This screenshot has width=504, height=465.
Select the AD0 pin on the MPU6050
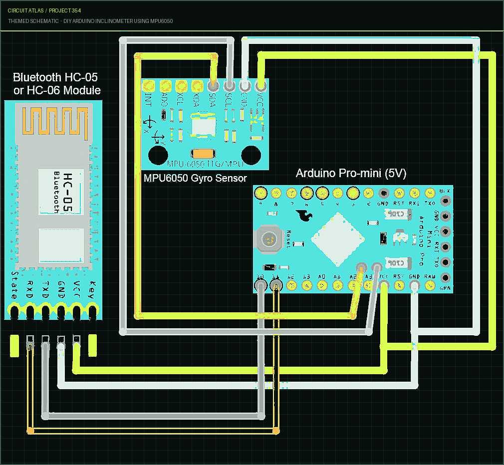(165, 86)
